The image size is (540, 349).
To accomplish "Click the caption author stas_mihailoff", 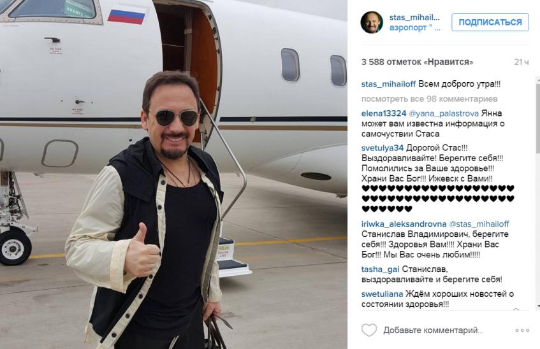I will pyautogui.click(x=388, y=84).
